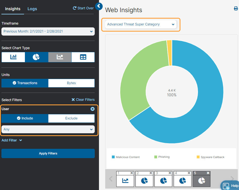Open the Timeframe dropdown
239x190 pixels.
coord(48,31)
